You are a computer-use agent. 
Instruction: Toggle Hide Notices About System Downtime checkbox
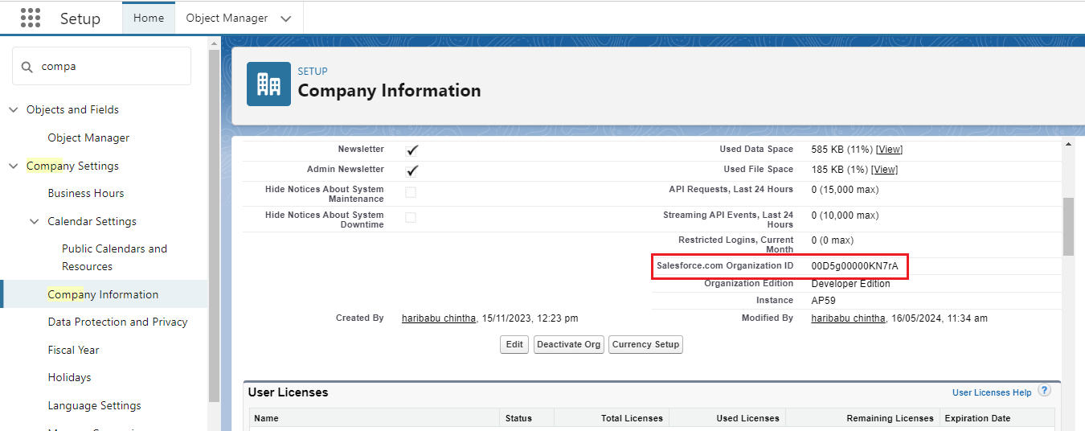pyautogui.click(x=411, y=218)
